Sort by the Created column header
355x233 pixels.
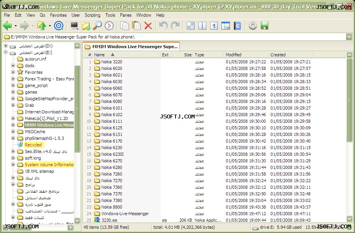coord(291,55)
